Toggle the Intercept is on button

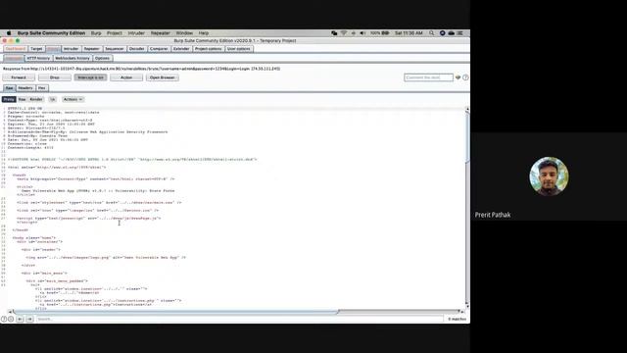90,77
